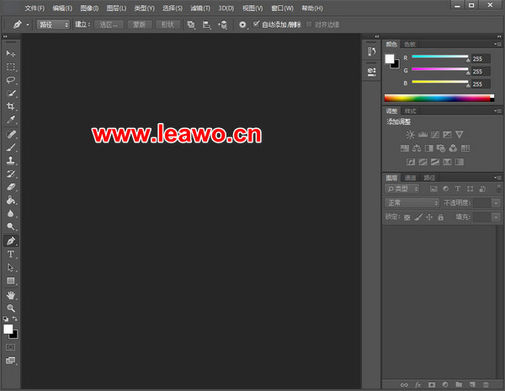Select the Rectangular Marquee tool
The image size is (505, 391).
tap(11, 67)
